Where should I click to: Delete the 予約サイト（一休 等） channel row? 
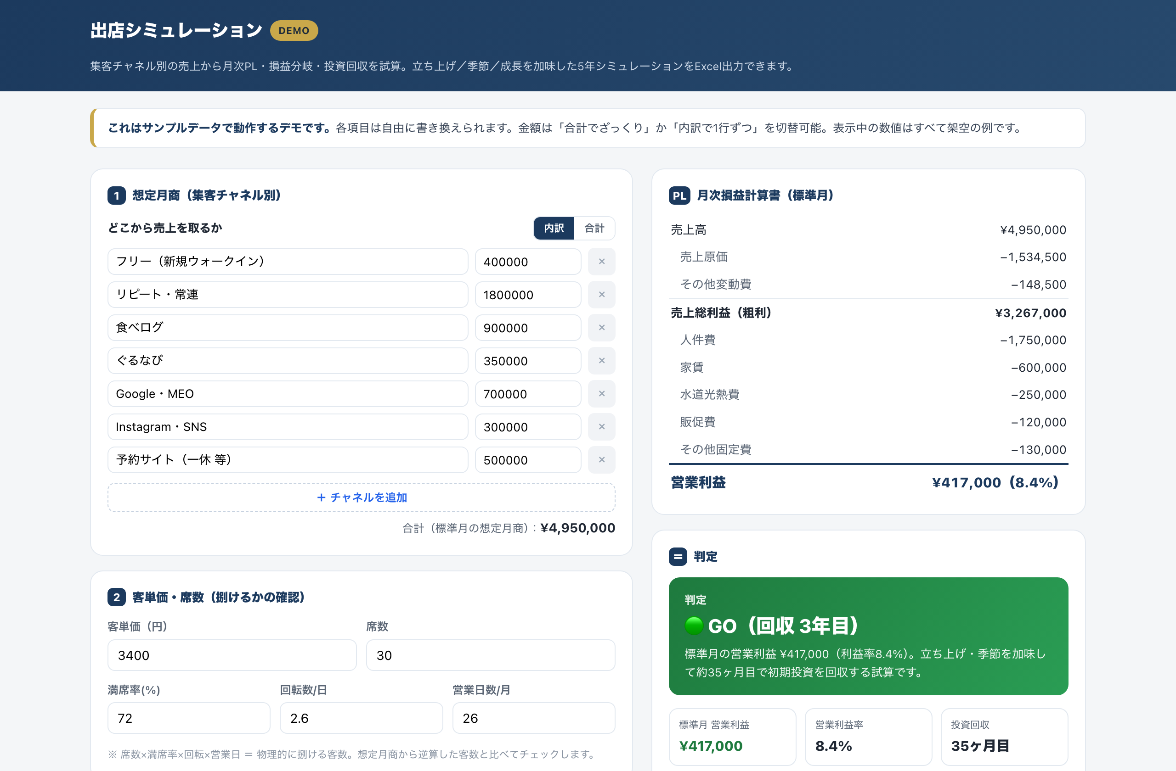click(x=601, y=460)
